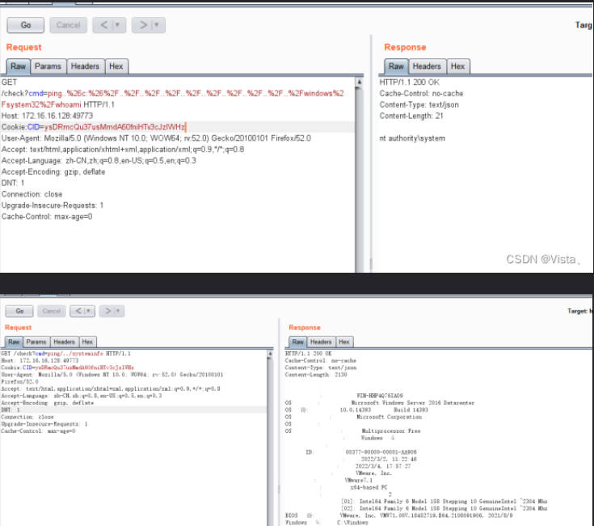Click 'Content-Type: text/json' in upper response

(419, 104)
